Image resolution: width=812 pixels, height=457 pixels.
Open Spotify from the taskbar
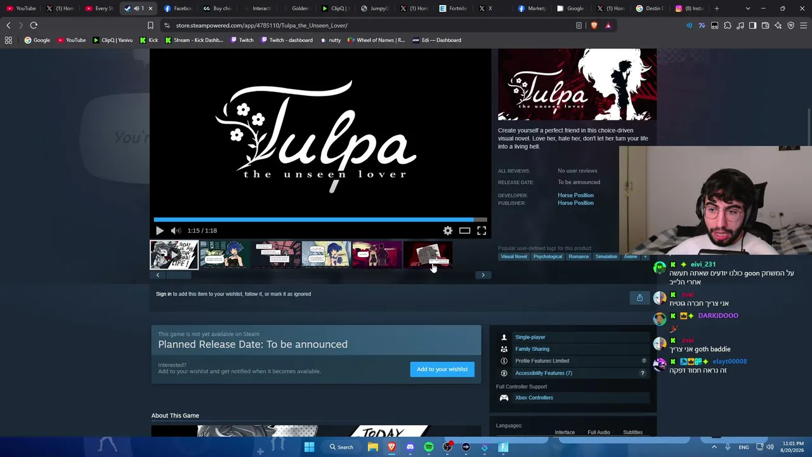(429, 447)
